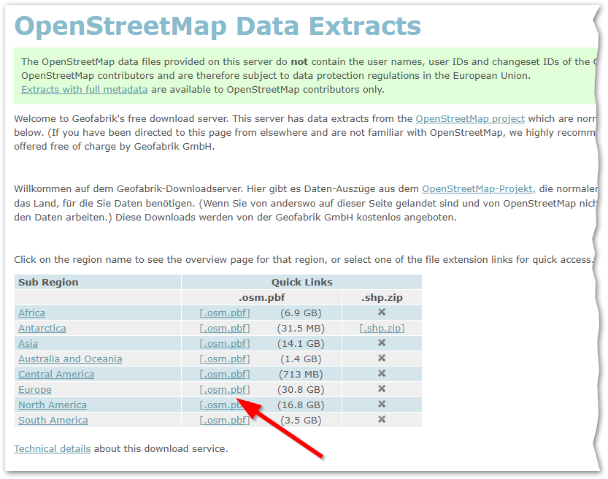Download South America .osm.pbf file
Viewport: 608px width, 479px height.
225,420
